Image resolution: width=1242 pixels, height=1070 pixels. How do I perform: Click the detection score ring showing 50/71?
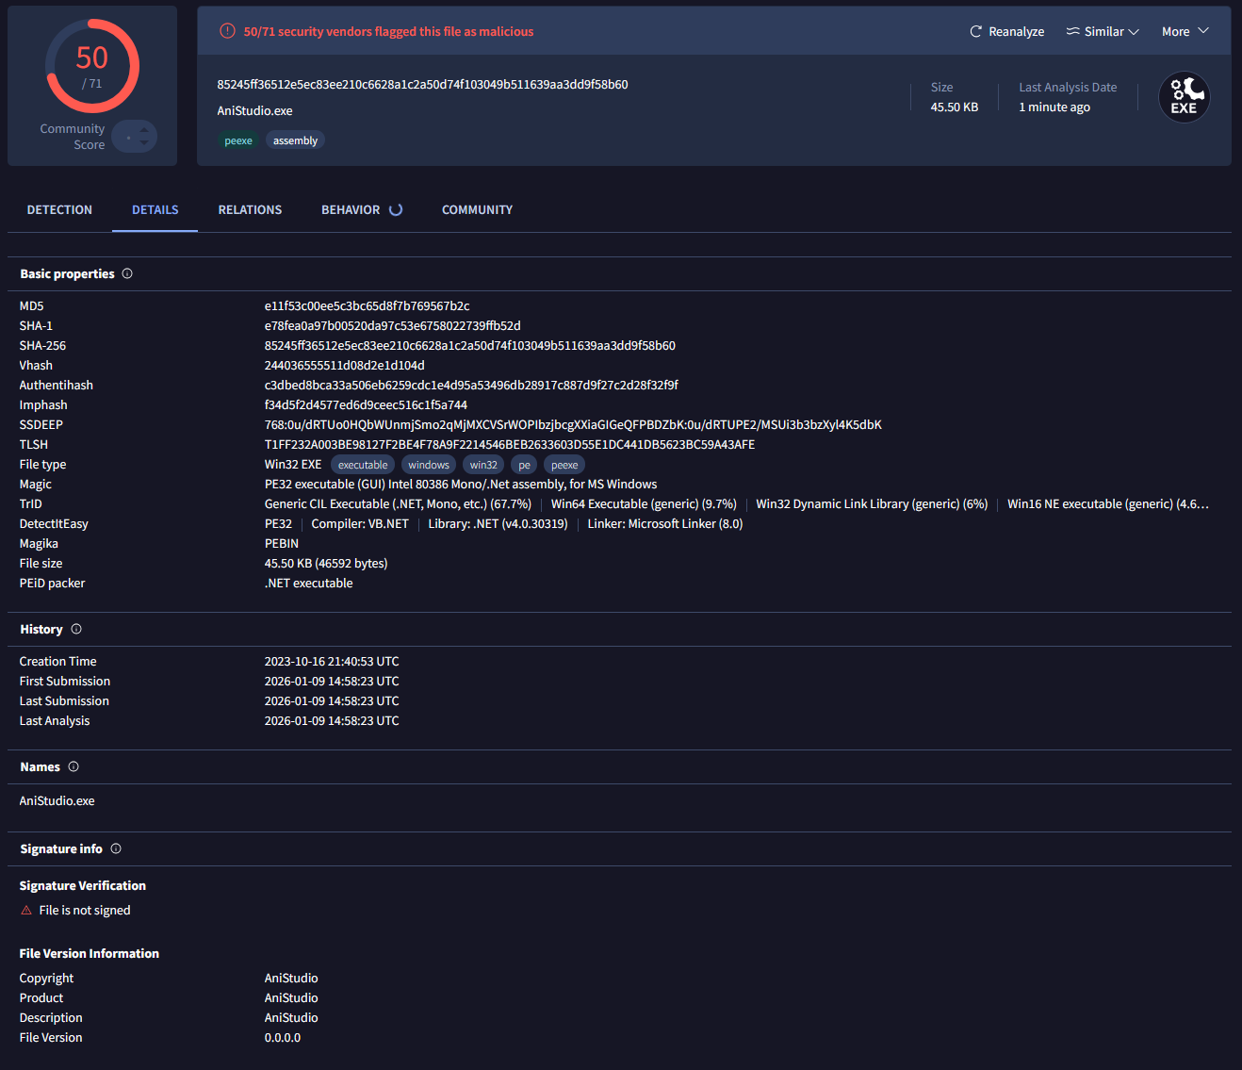coord(92,66)
